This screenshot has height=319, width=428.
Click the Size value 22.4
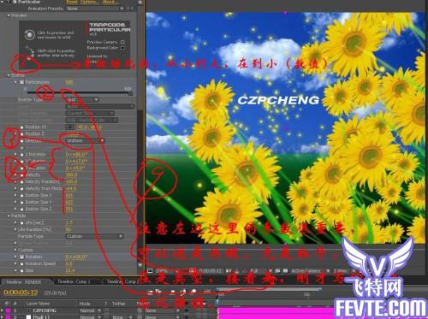point(70,270)
